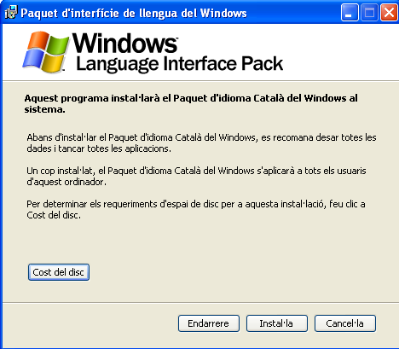Close the installer with the red X
The image size is (399, 349).
[x=389, y=13]
